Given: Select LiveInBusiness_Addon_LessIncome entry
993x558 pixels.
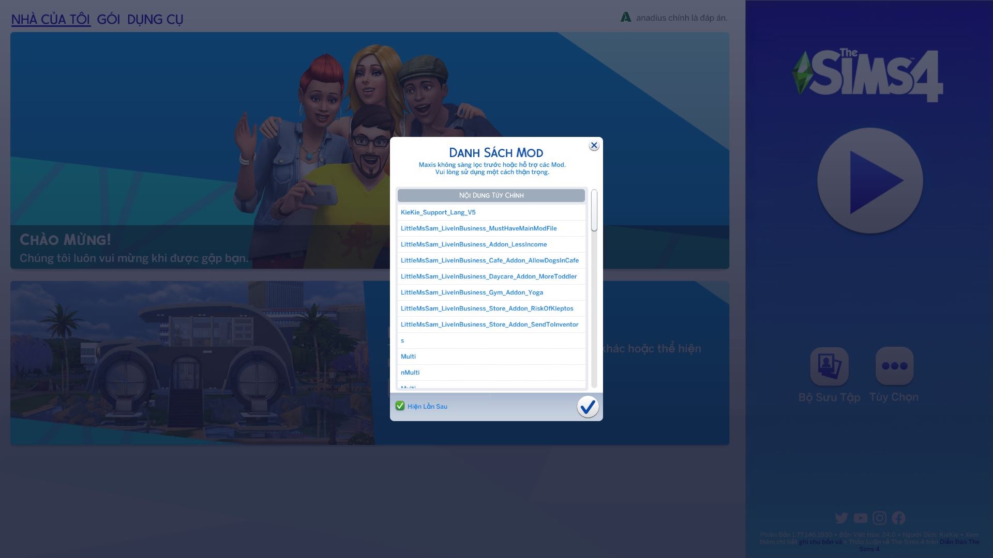Looking at the screenshot, I should click(491, 244).
